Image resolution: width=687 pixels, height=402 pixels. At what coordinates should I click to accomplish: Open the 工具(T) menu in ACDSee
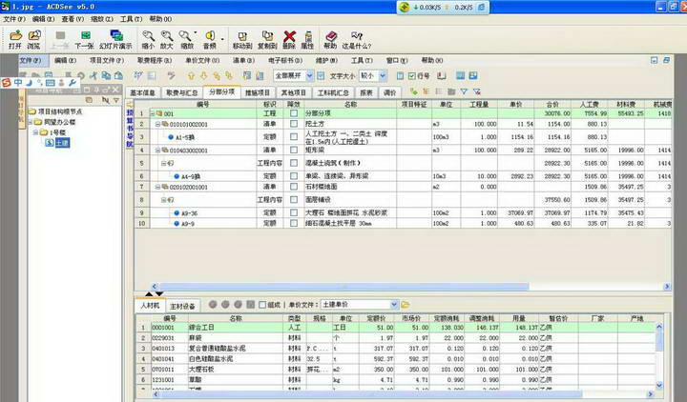(x=131, y=18)
